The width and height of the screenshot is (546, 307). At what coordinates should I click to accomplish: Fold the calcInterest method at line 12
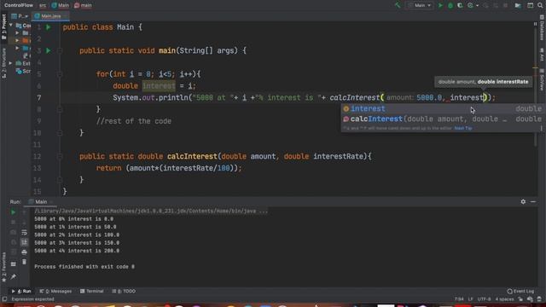[60, 156]
